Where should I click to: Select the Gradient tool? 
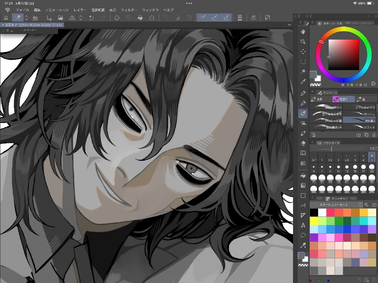point(303,185)
